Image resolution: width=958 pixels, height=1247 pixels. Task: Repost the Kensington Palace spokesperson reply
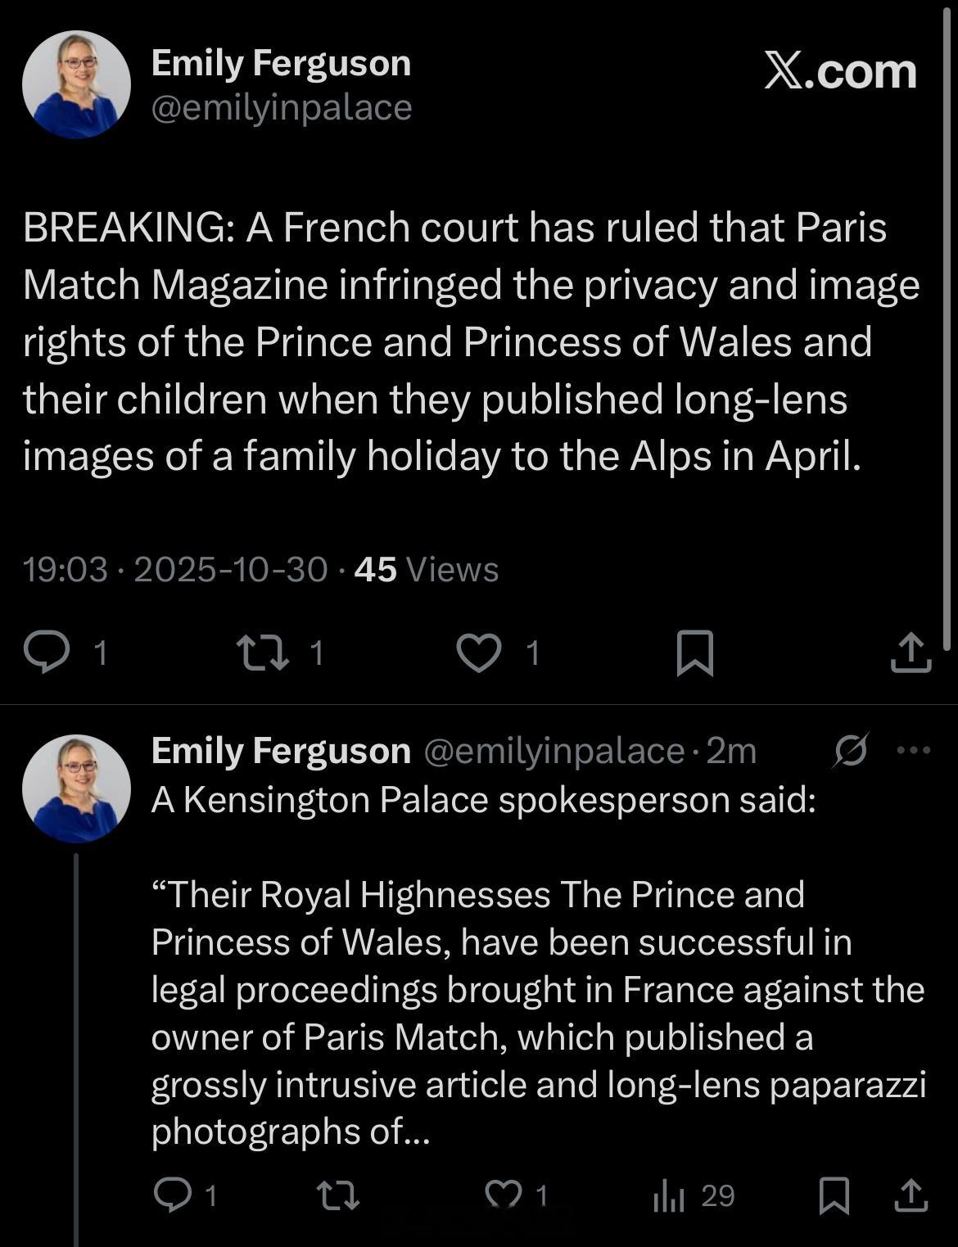pos(338,1196)
